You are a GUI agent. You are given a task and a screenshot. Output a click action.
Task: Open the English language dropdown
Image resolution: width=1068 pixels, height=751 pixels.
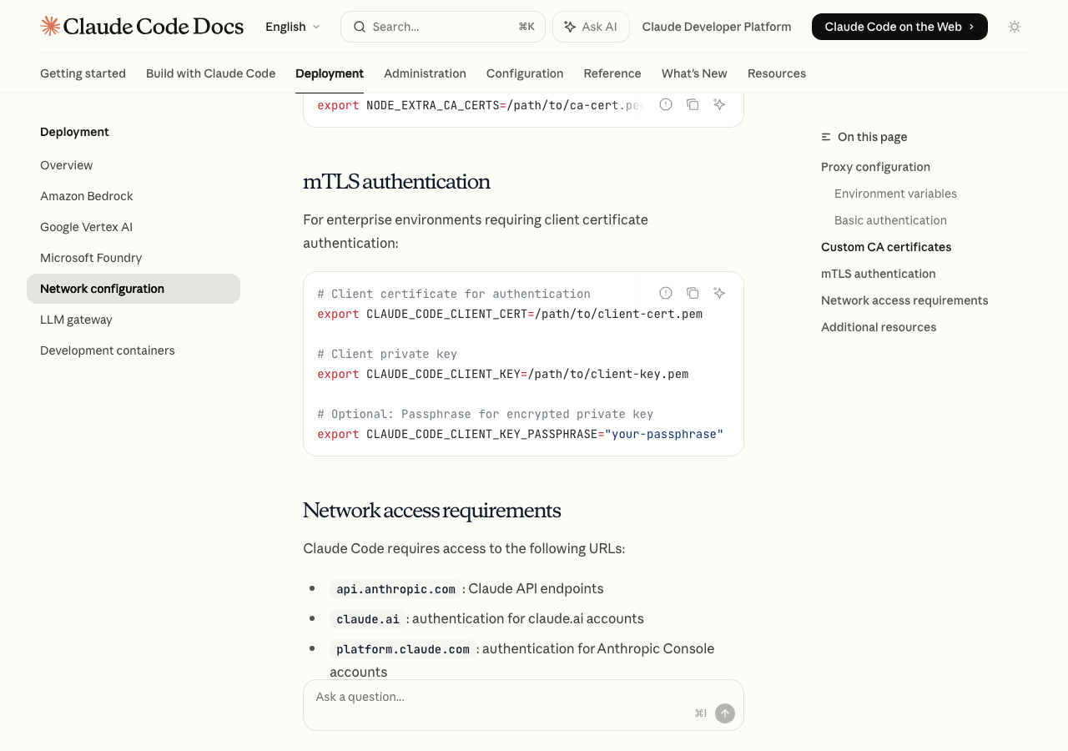point(292,27)
